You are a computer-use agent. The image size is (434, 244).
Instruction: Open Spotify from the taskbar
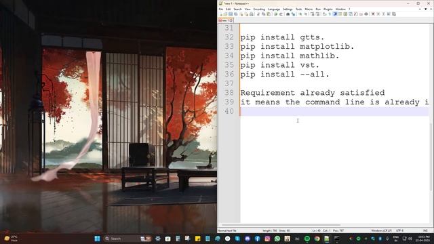coord(307,239)
